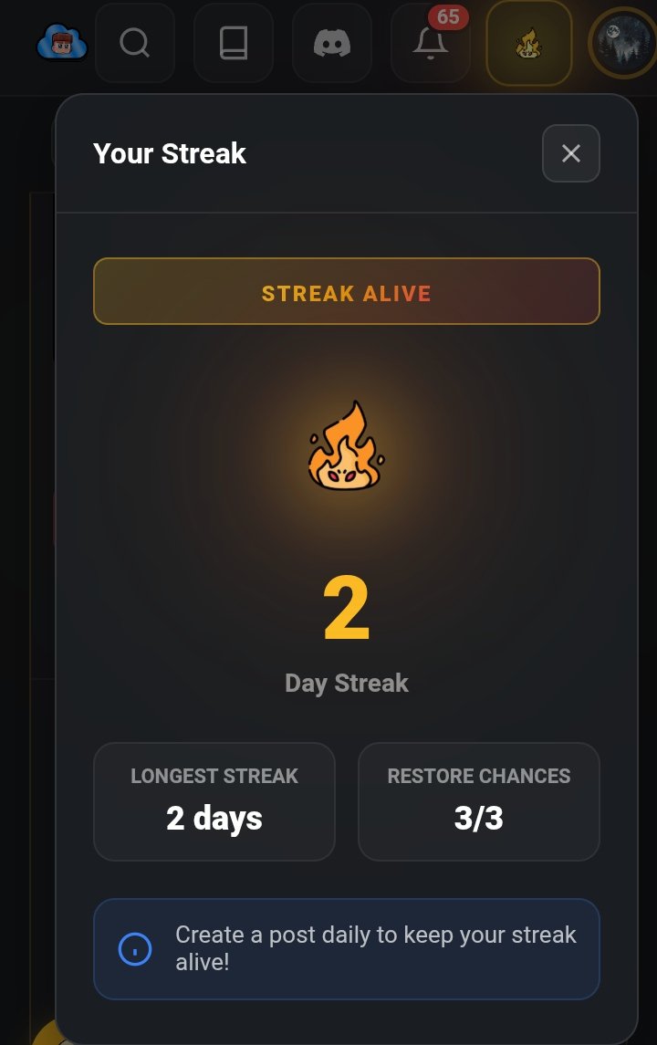The width and height of the screenshot is (657, 1045).
Task: Click the Your Streak heading
Action: tap(170, 154)
